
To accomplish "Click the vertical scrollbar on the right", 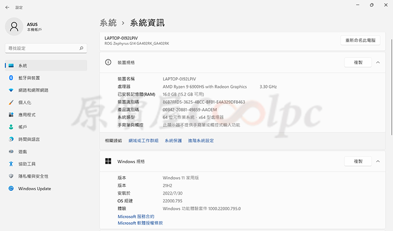I will [x=392, y=87].
